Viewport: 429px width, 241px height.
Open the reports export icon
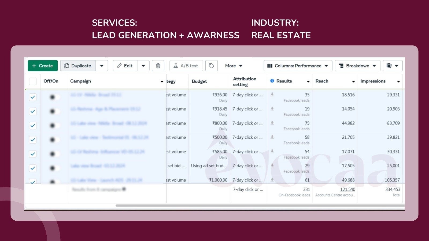tap(389, 66)
